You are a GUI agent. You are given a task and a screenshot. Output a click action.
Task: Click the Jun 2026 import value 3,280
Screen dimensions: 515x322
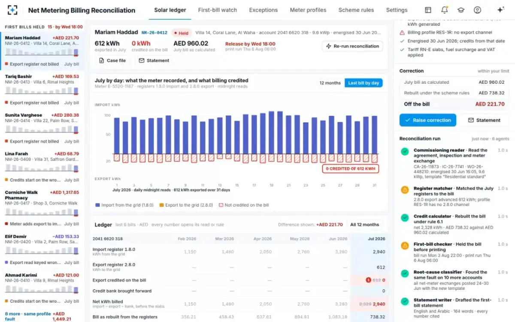click(341, 252)
